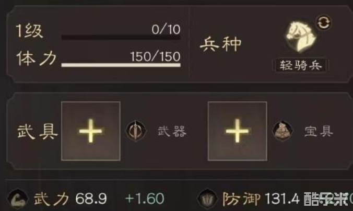Click the troop type swap arrows icon
This screenshot has width=353, height=211.
point(324,22)
